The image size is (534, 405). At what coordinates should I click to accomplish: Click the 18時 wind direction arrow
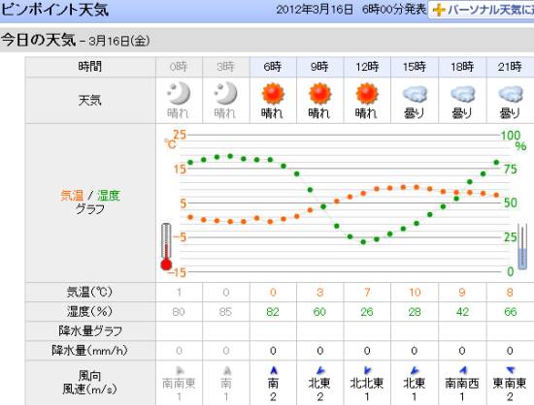[462, 370]
